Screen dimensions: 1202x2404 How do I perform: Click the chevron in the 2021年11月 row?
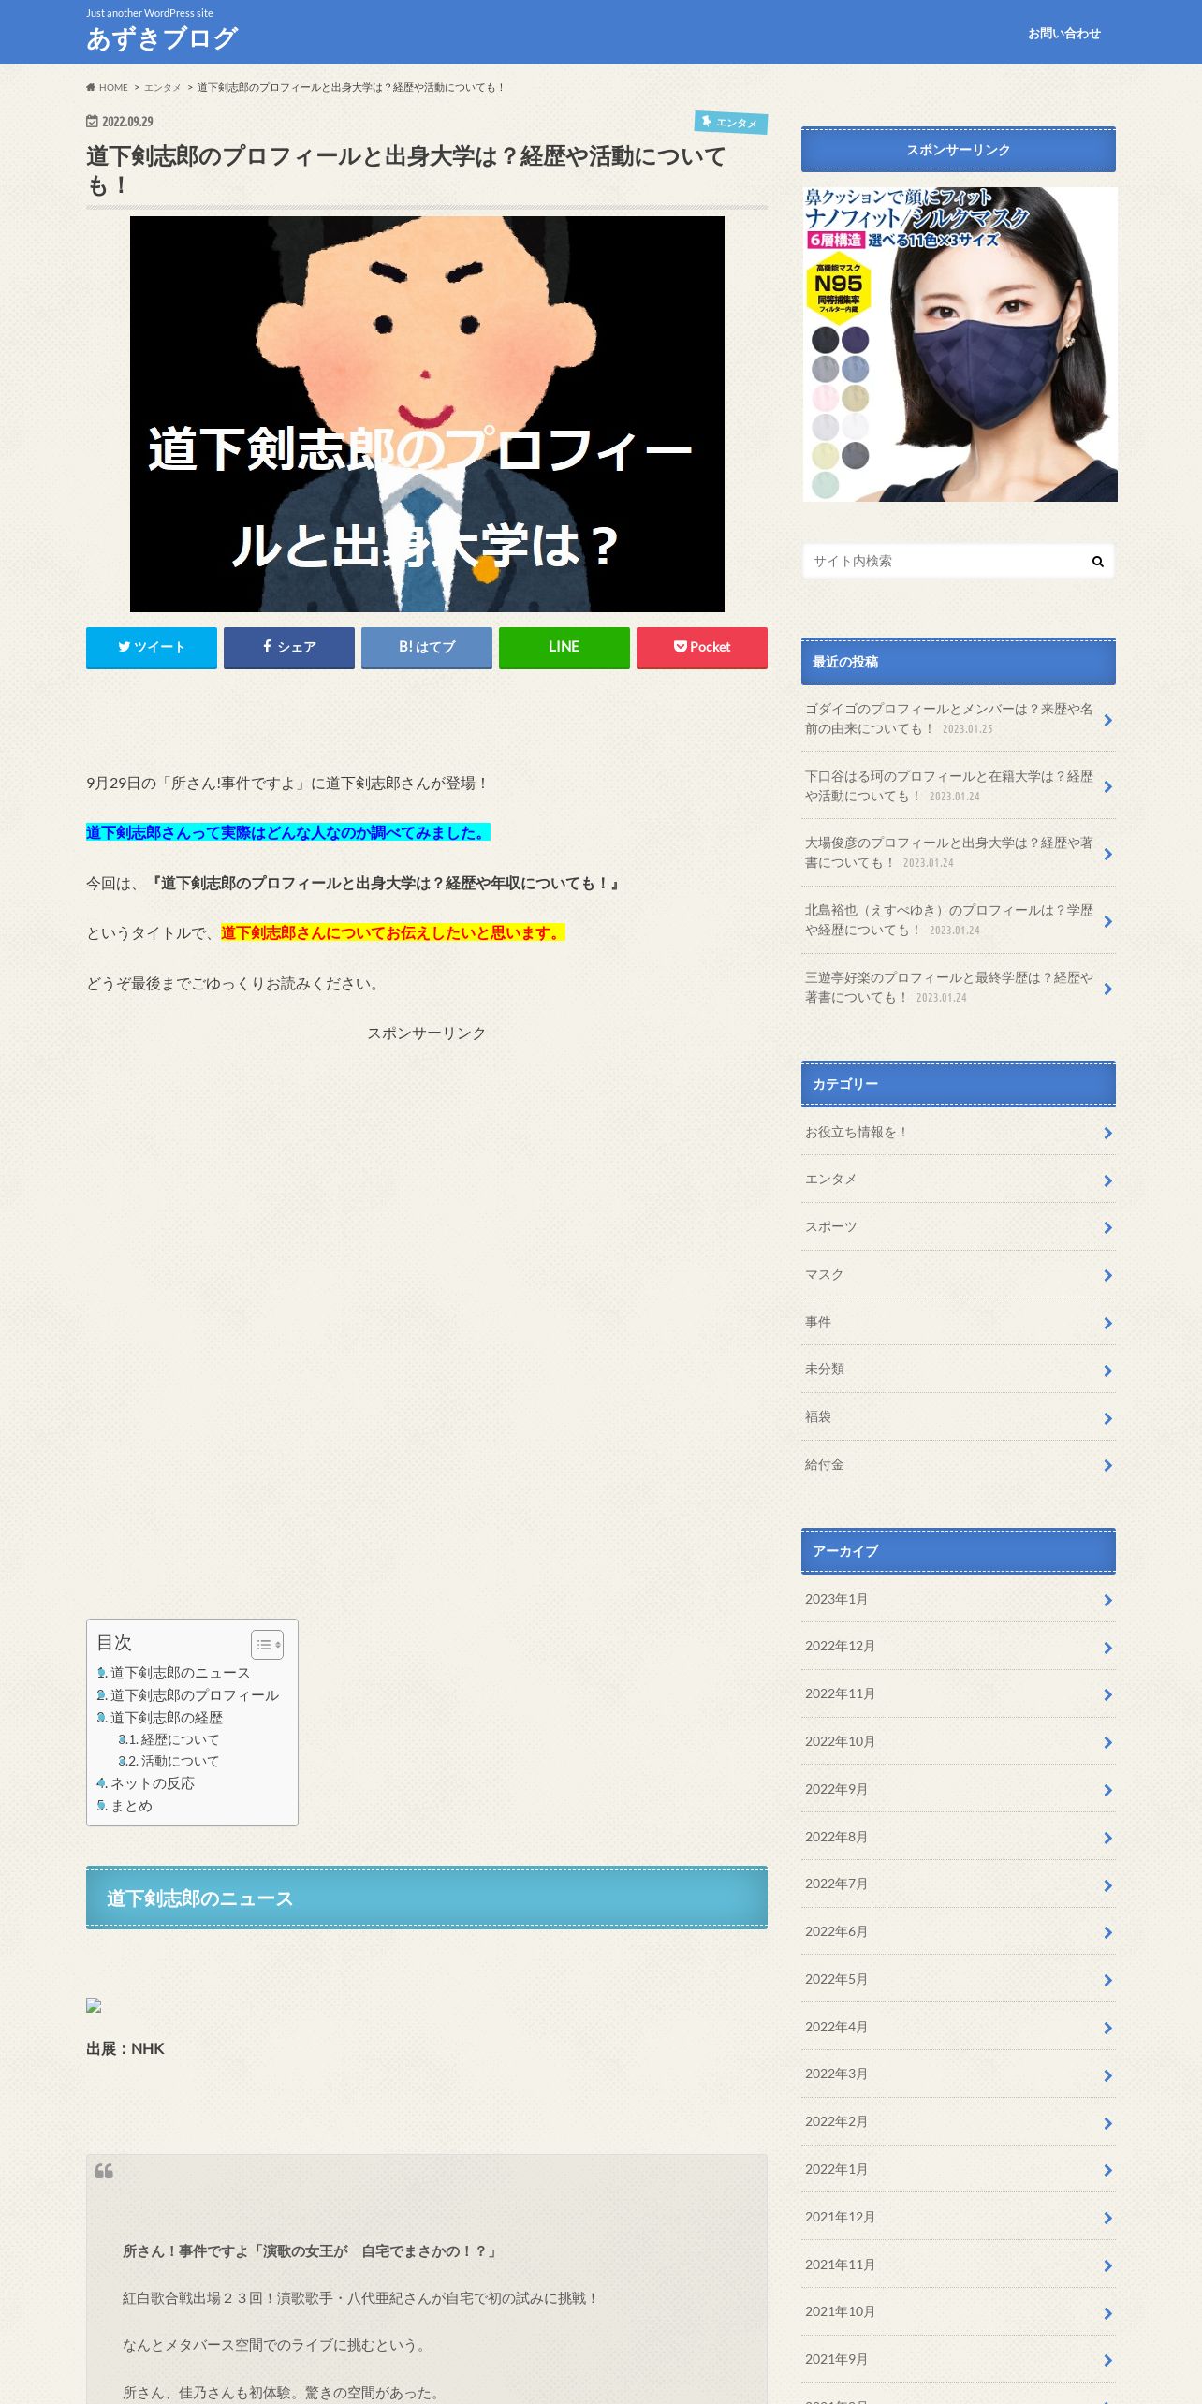point(1107,2265)
